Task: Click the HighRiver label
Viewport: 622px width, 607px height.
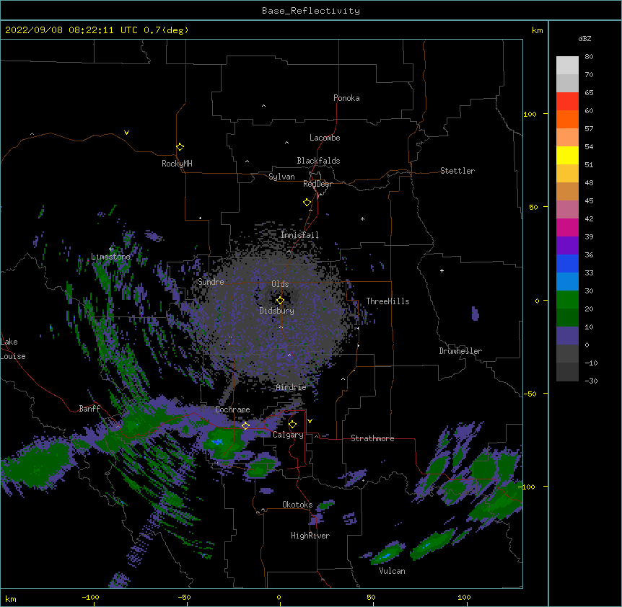Action: pos(310,536)
